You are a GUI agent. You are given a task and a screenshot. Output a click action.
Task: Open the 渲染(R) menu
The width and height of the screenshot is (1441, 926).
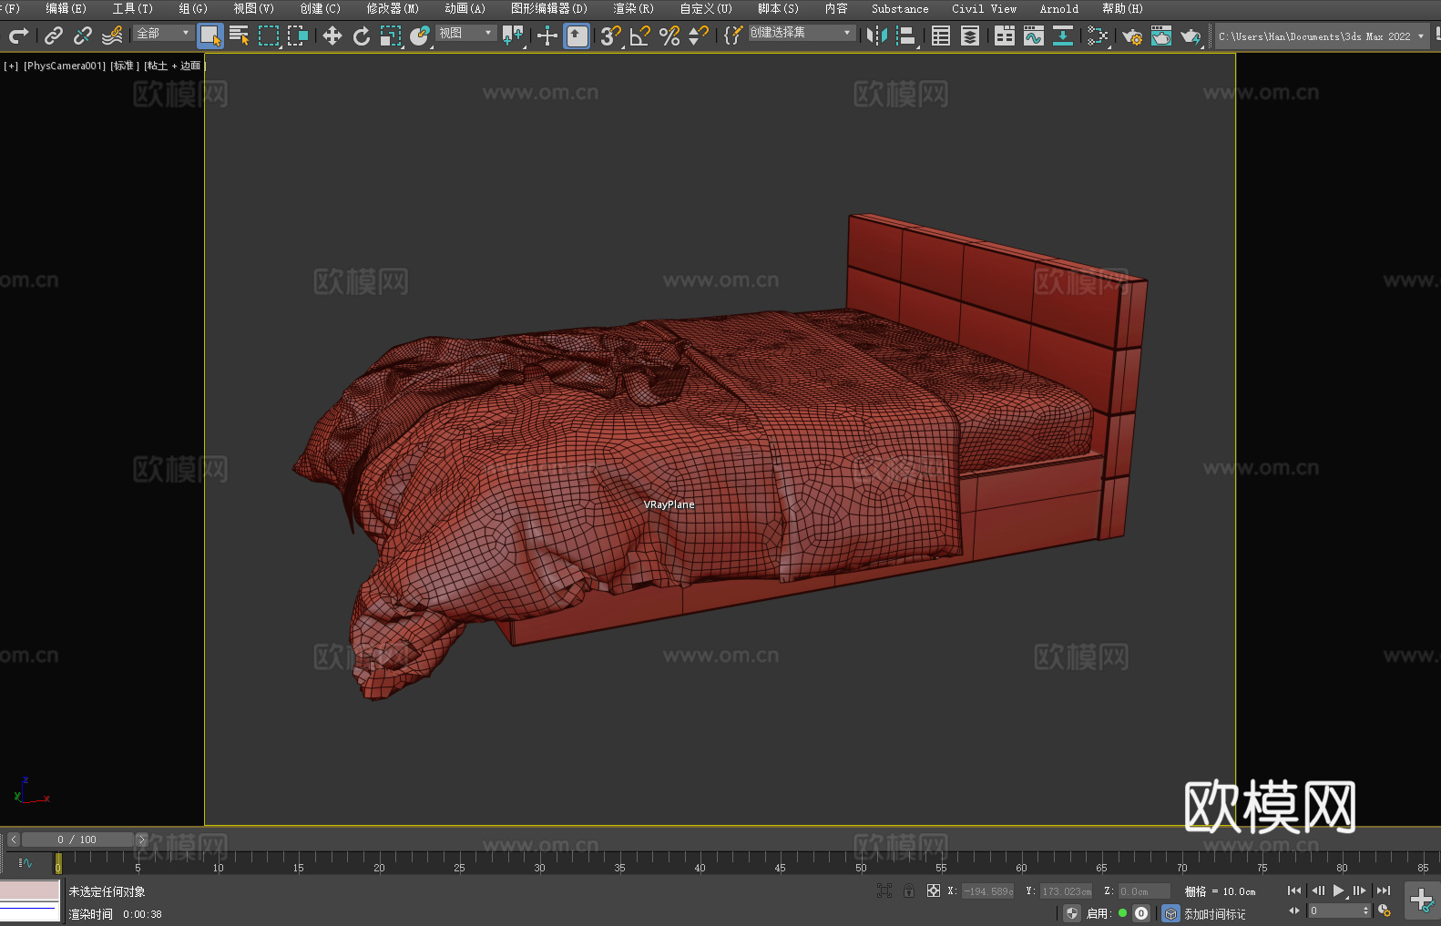click(x=633, y=8)
